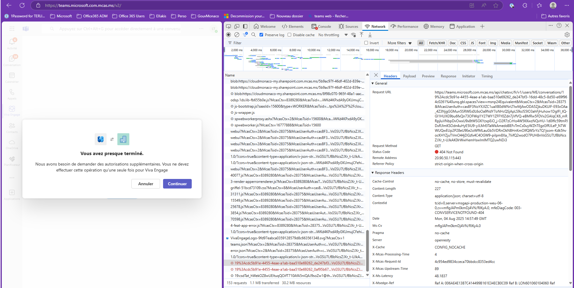The width and height of the screenshot is (574, 288).
Task: Open the No throttling dropdown
Action: 333,35
